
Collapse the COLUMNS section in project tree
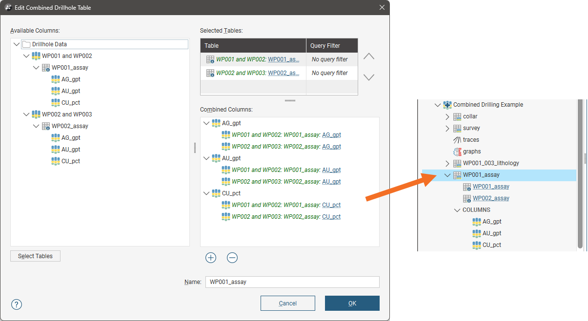coord(457,210)
